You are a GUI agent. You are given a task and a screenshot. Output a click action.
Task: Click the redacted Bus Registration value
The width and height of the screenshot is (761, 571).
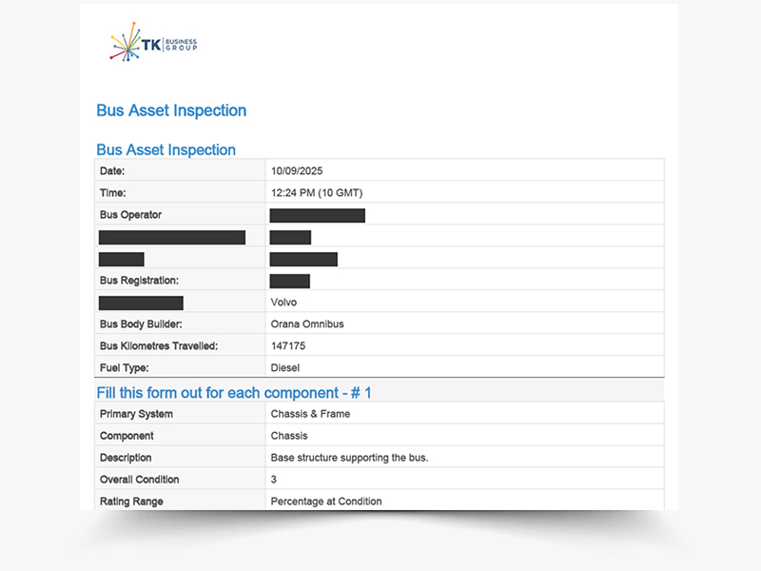click(x=290, y=281)
